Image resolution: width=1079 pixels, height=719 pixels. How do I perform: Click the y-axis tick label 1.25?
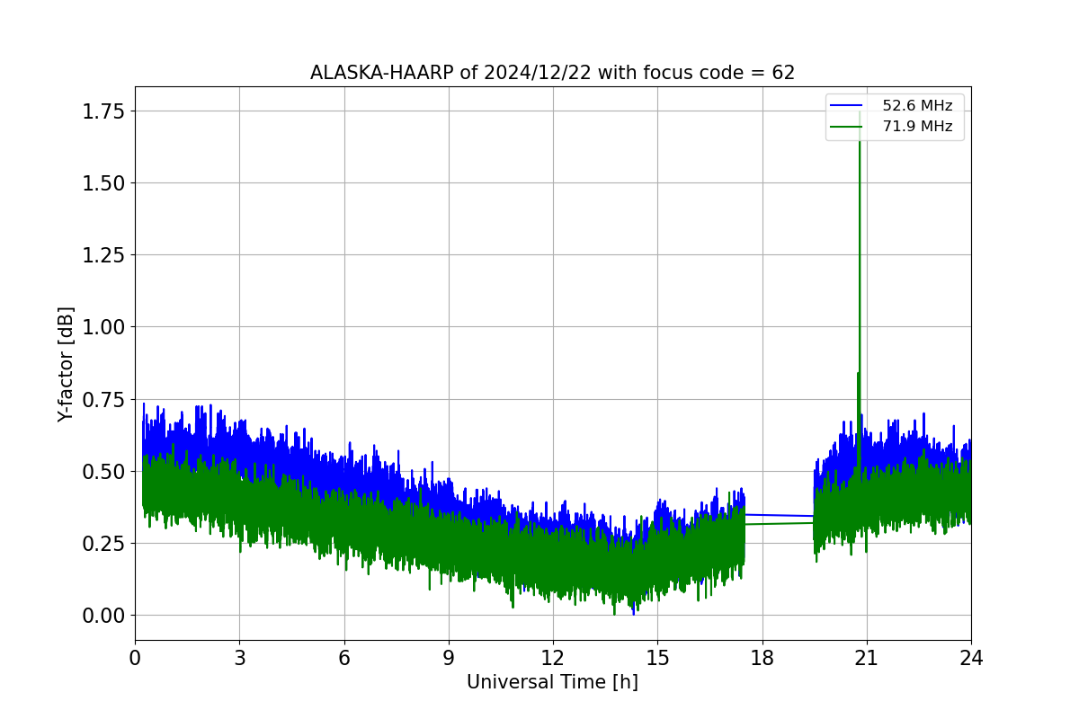(x=103, y=255)
